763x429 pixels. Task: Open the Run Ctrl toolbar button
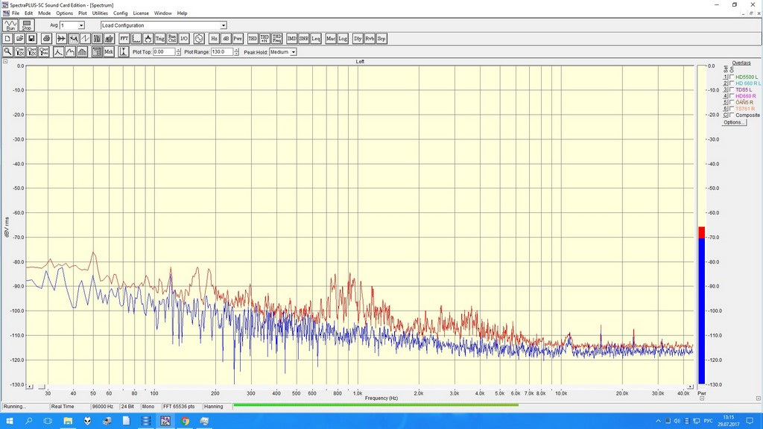(x=172, y=39)
